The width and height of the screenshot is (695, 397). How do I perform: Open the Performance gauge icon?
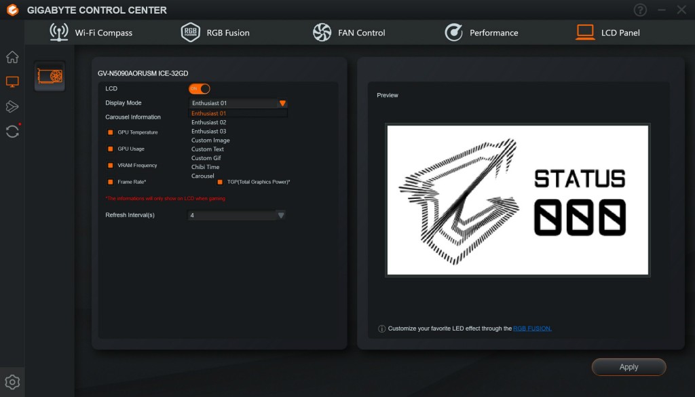point(453,33)
